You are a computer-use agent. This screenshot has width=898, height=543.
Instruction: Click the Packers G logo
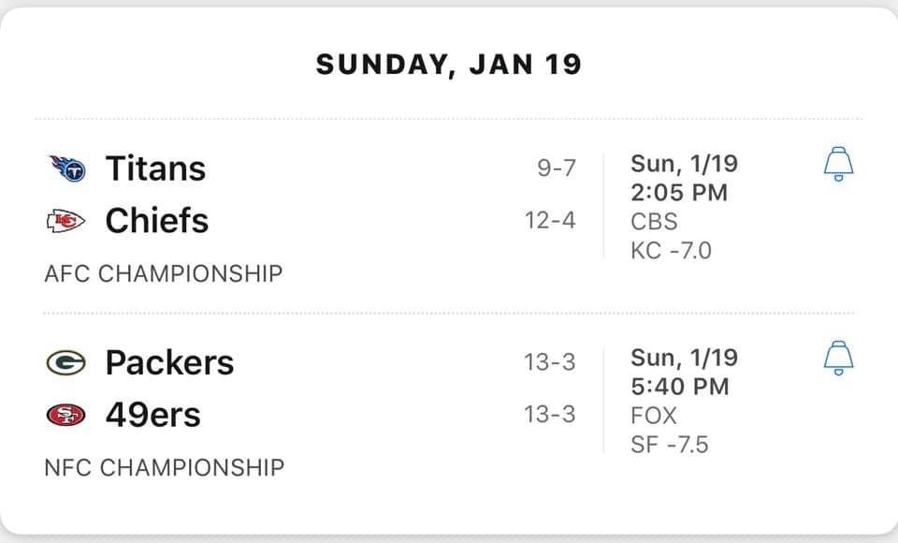[x=65, y=363]
